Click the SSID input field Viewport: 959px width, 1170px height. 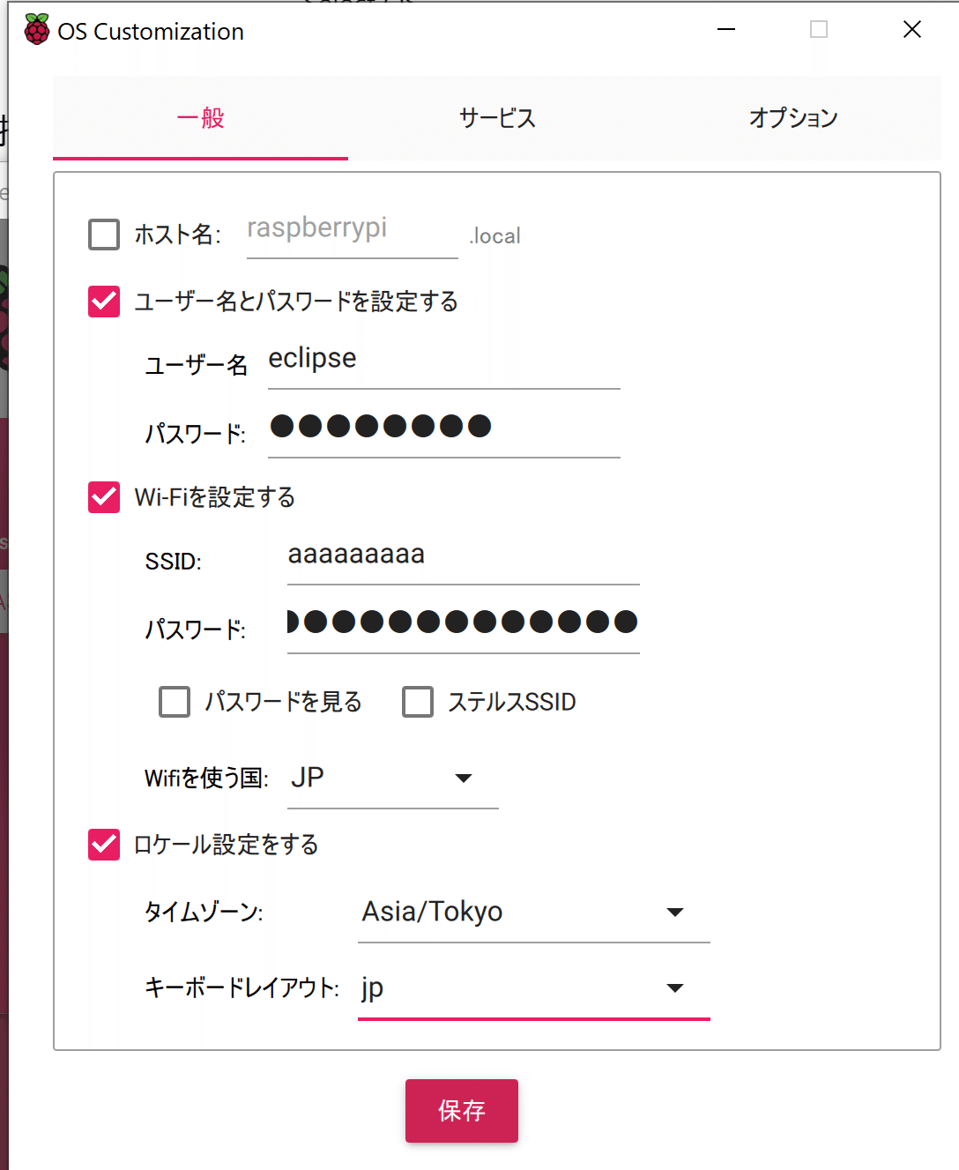(464, 556)
